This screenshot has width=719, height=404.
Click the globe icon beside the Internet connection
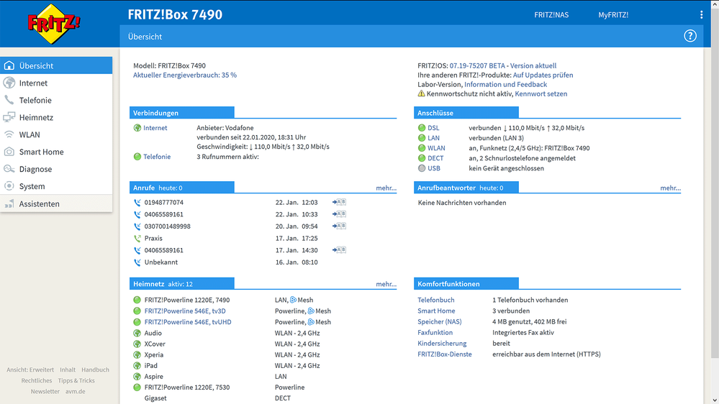[137, 128]
